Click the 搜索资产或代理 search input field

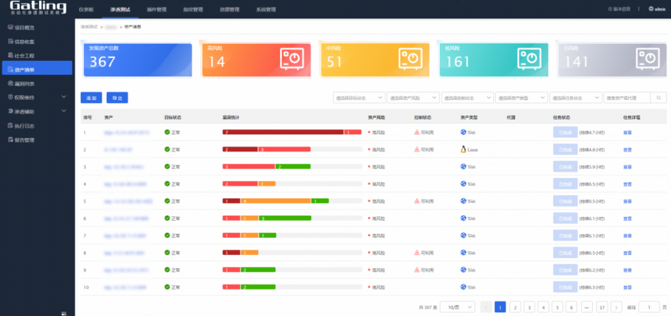pos(627,98)
